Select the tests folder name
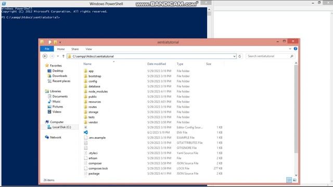The height and width of the screenshot is (187, 333). (92, 117)
